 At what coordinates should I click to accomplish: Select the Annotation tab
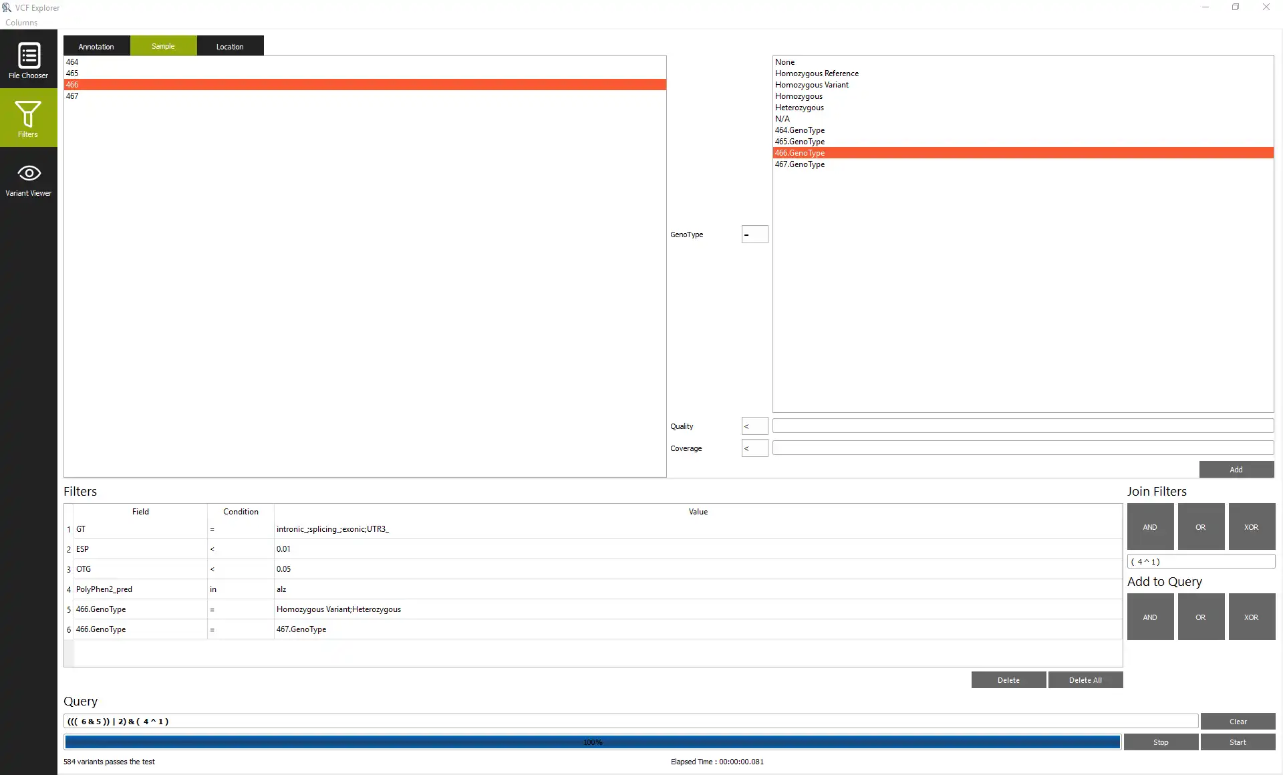(x=96, y=46)
